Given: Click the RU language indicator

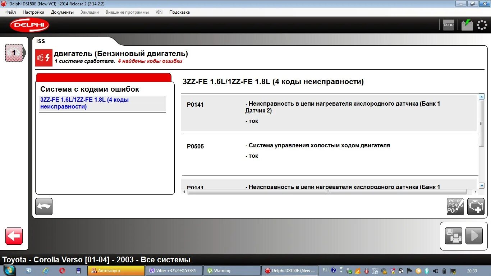Looking at the screenshot, I should 326,270.
